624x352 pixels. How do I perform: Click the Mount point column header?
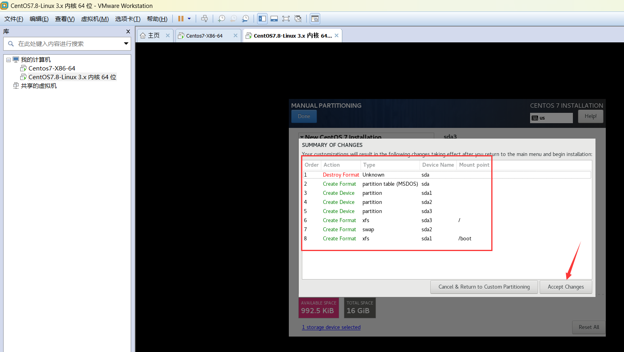pyautogui.click(x=474, y=165)
